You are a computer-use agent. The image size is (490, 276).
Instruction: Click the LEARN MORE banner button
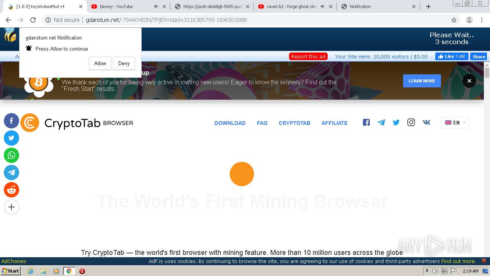(422, 81)
